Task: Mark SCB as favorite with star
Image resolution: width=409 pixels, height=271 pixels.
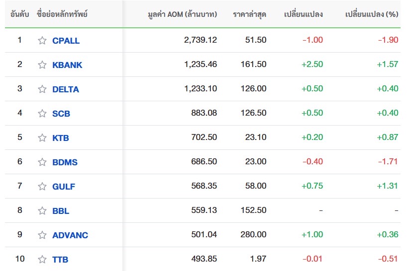Action: (x=42, y=113)
